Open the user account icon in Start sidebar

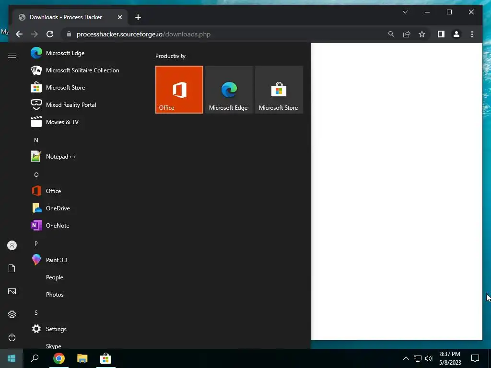coord(12,245)
